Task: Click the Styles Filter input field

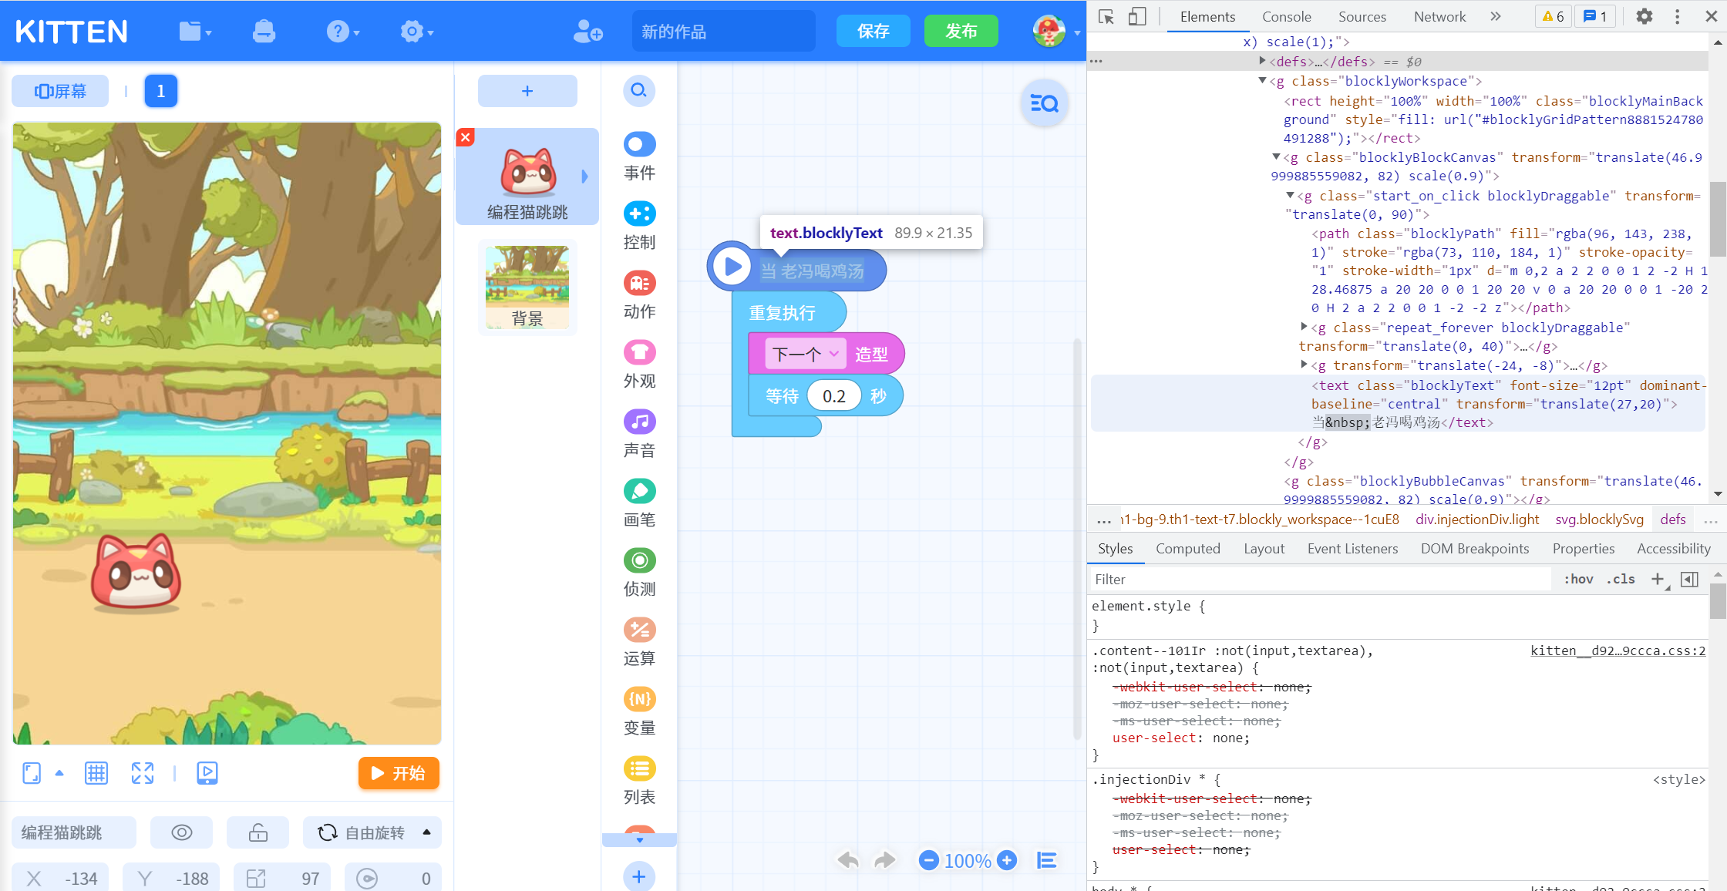Action: coord(1320,579)
